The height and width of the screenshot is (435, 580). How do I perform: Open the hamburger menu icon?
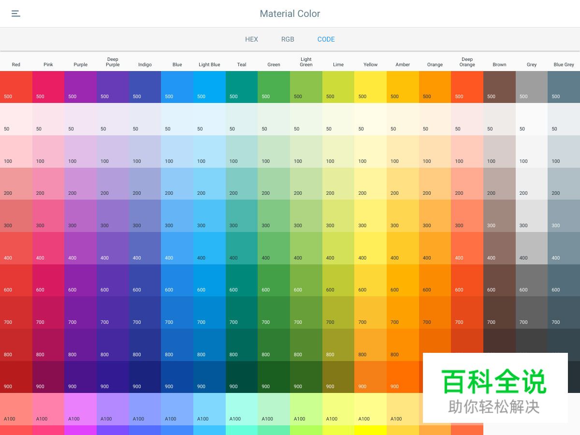(x=16, y=14)
